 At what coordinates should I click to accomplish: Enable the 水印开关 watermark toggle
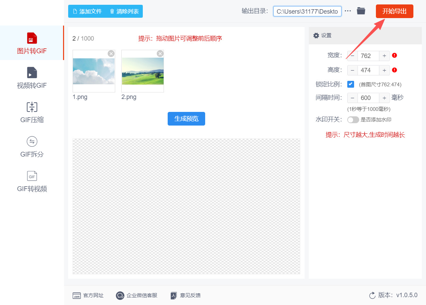[353, 119]
